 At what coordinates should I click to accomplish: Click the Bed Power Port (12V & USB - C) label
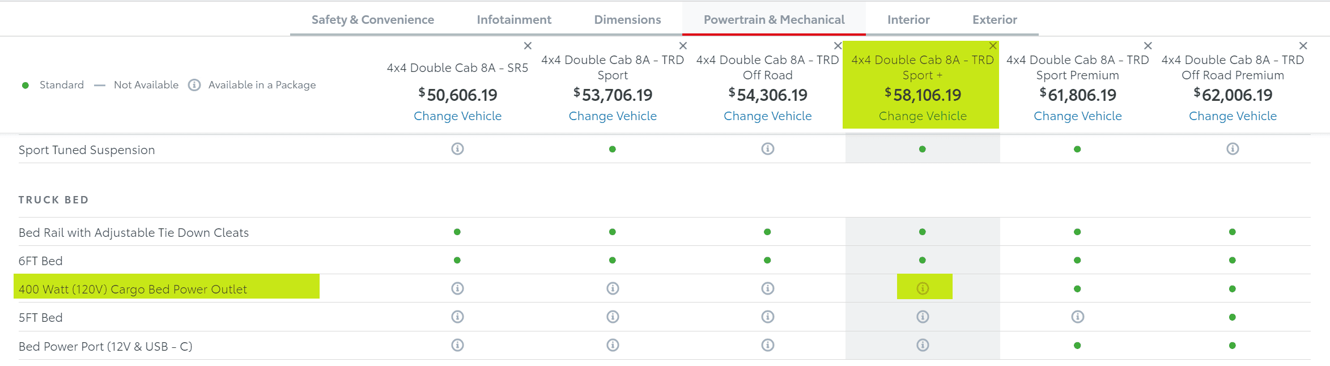click(x=105, y=347)
